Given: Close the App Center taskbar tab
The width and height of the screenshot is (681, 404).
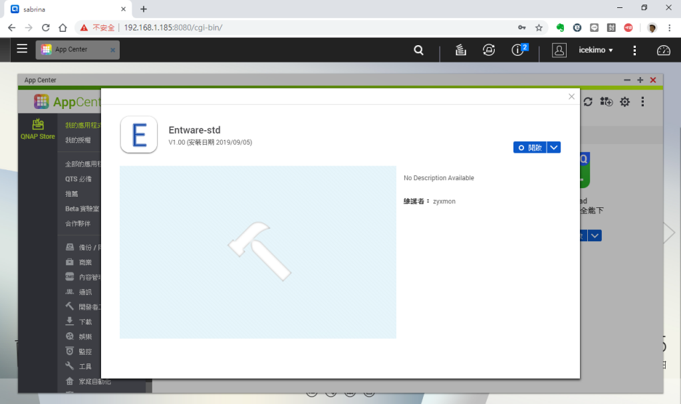Looking at the screenshot, I should [112, 50].
